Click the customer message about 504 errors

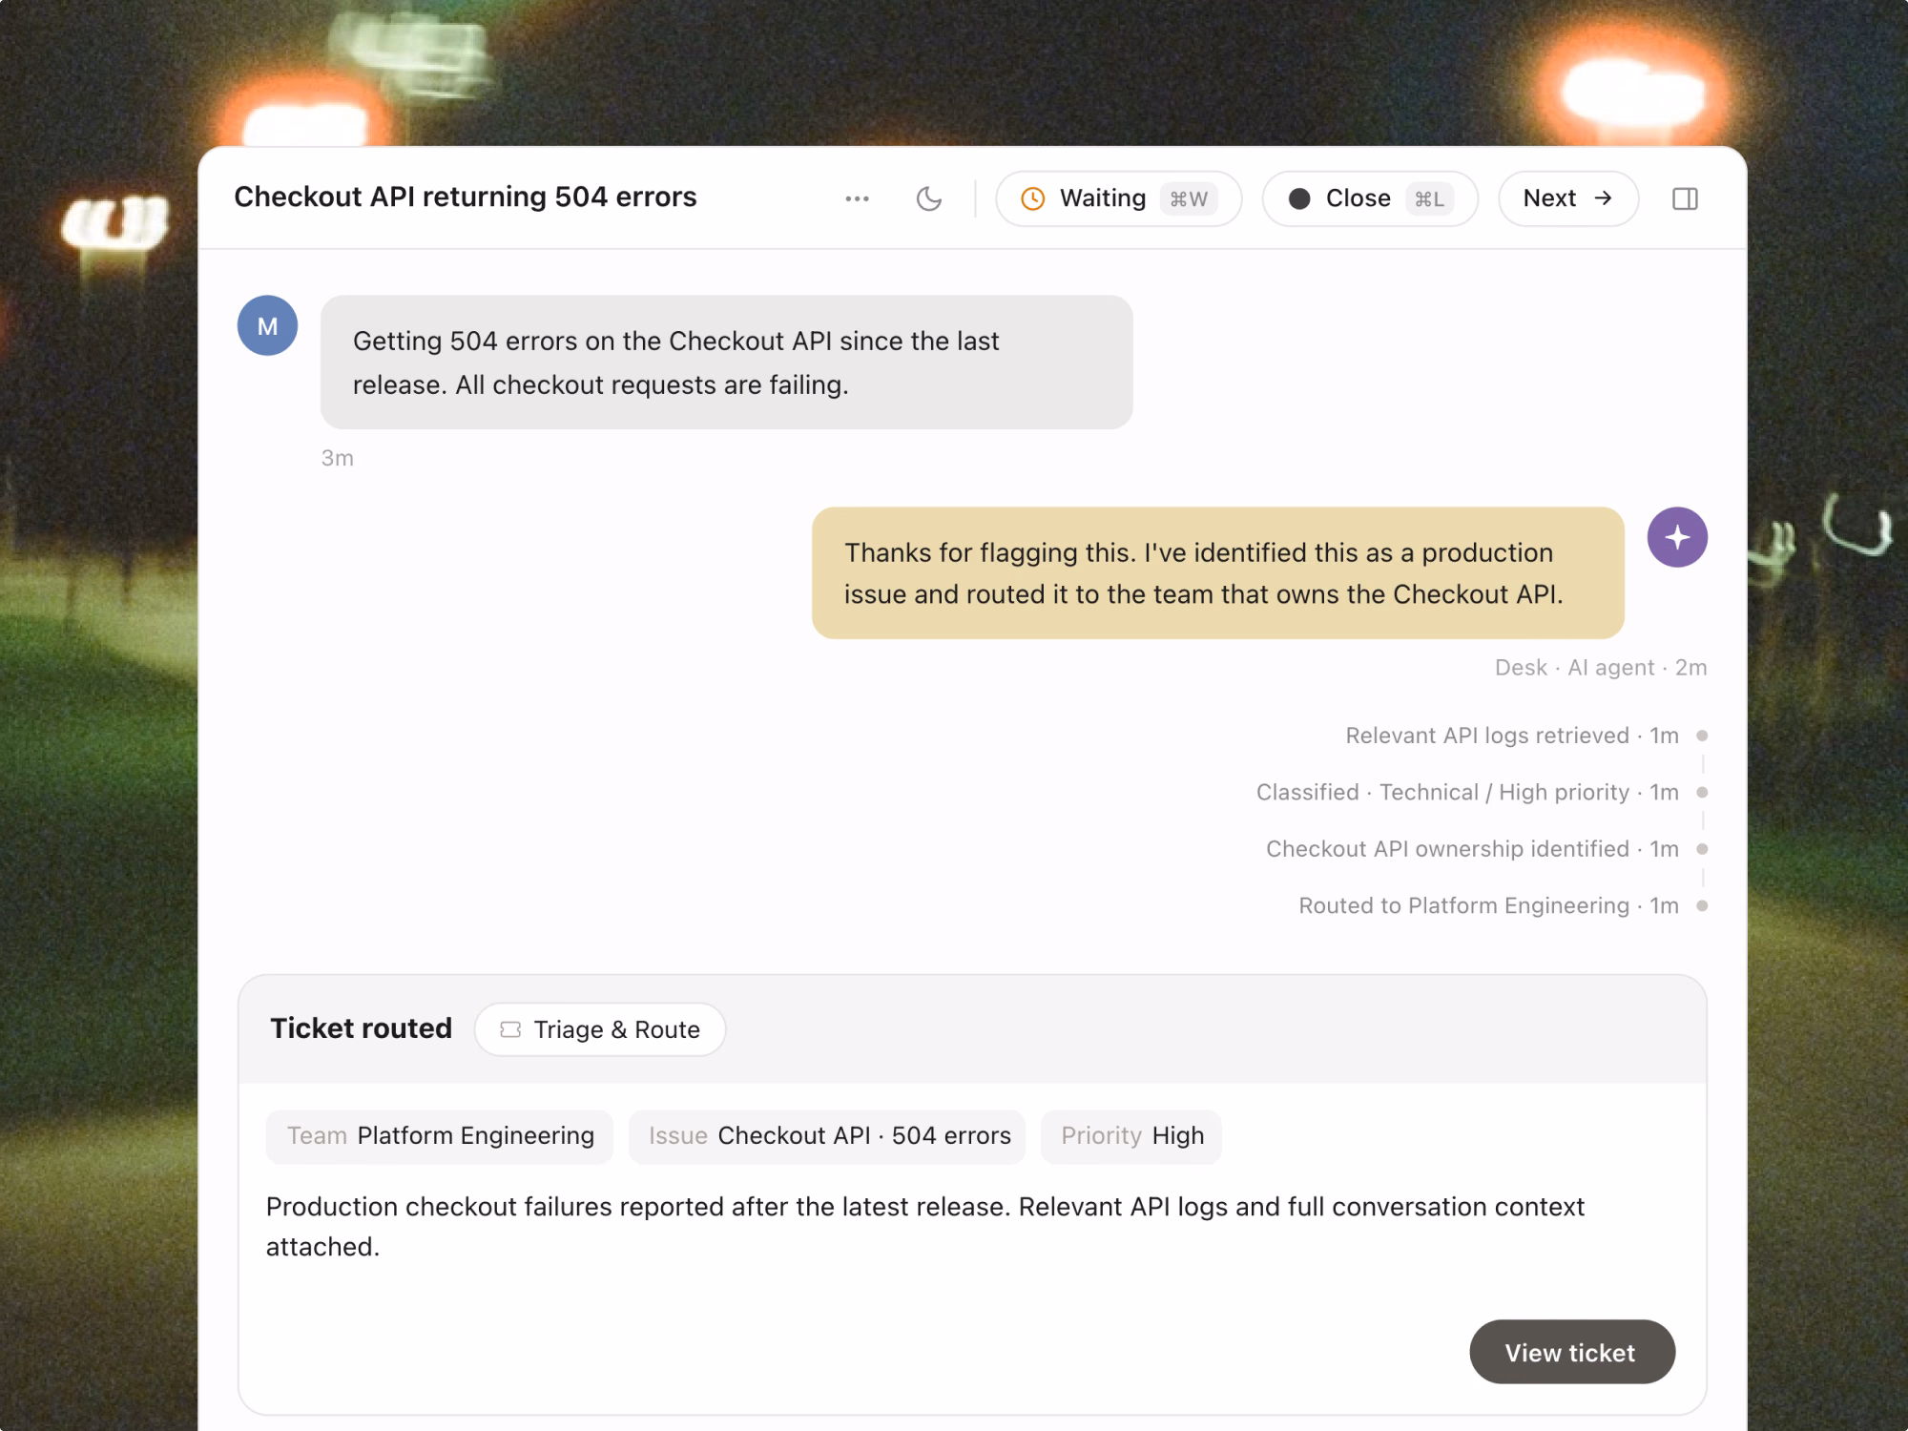727,363
